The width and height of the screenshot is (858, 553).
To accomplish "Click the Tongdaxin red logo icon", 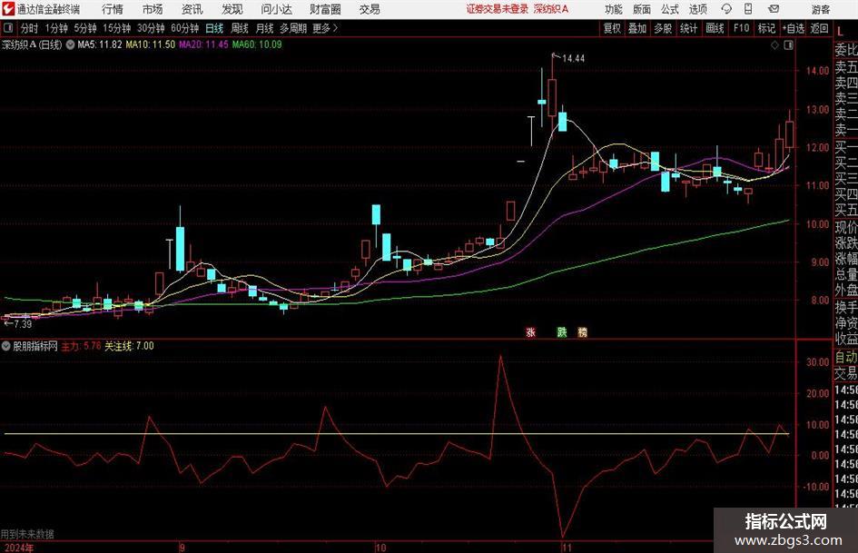I will (7, 9).
